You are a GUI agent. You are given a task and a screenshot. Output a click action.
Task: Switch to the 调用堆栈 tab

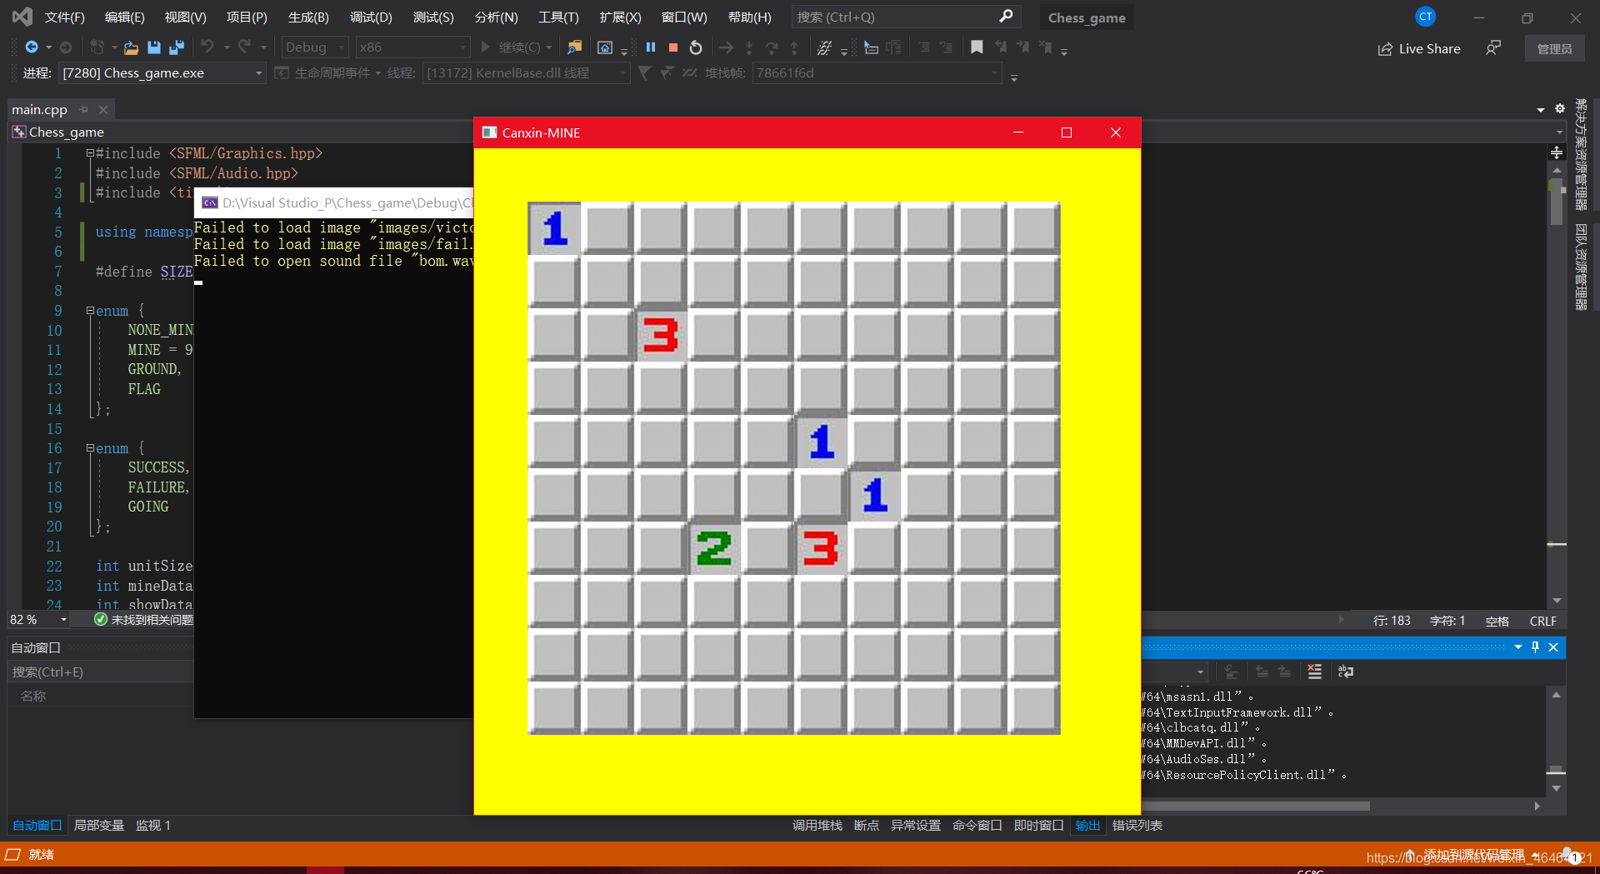[x=817, y=826]
